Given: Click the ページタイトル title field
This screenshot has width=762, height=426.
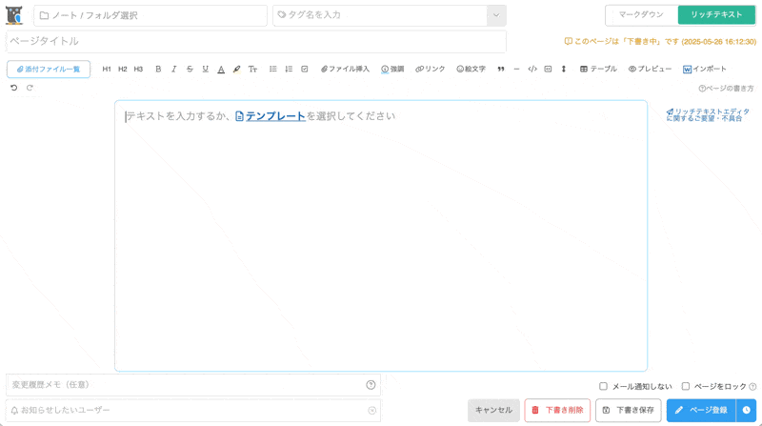Looking at the screenshot, I should 256,41.
